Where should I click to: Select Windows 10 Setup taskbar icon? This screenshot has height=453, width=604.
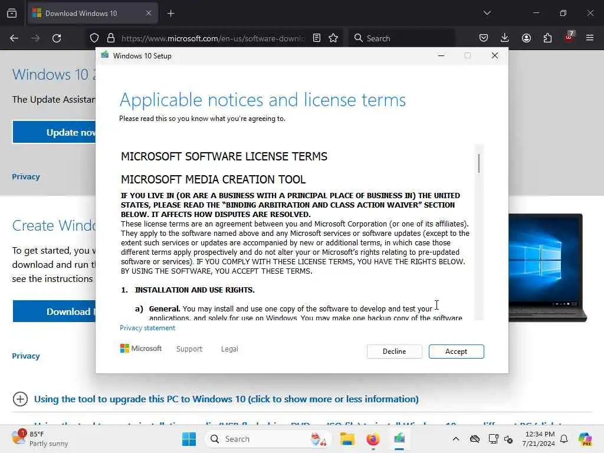click(399, 439)
